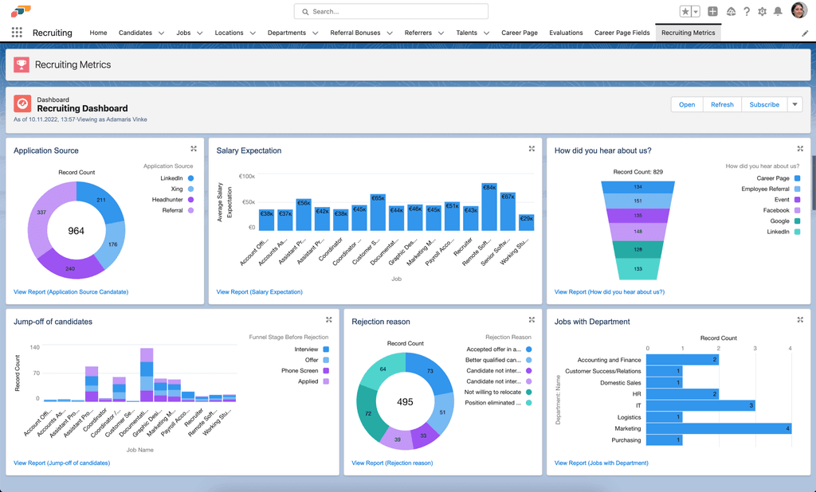This screenshot has height=492, width=816.
Task: Open the App Launcher grid icon
Action: (17, 33)
